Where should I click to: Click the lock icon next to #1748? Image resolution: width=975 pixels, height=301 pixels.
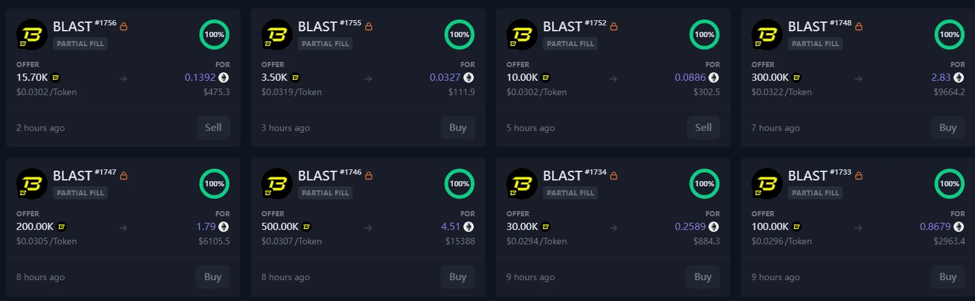[859, 27]
